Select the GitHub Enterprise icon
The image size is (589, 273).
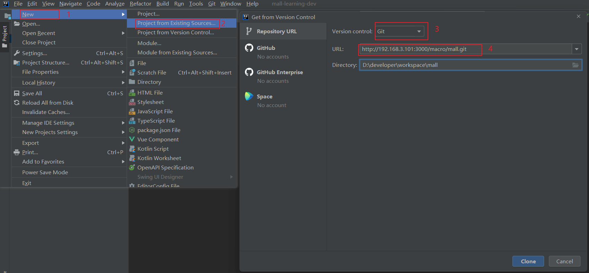pos(249,72)
